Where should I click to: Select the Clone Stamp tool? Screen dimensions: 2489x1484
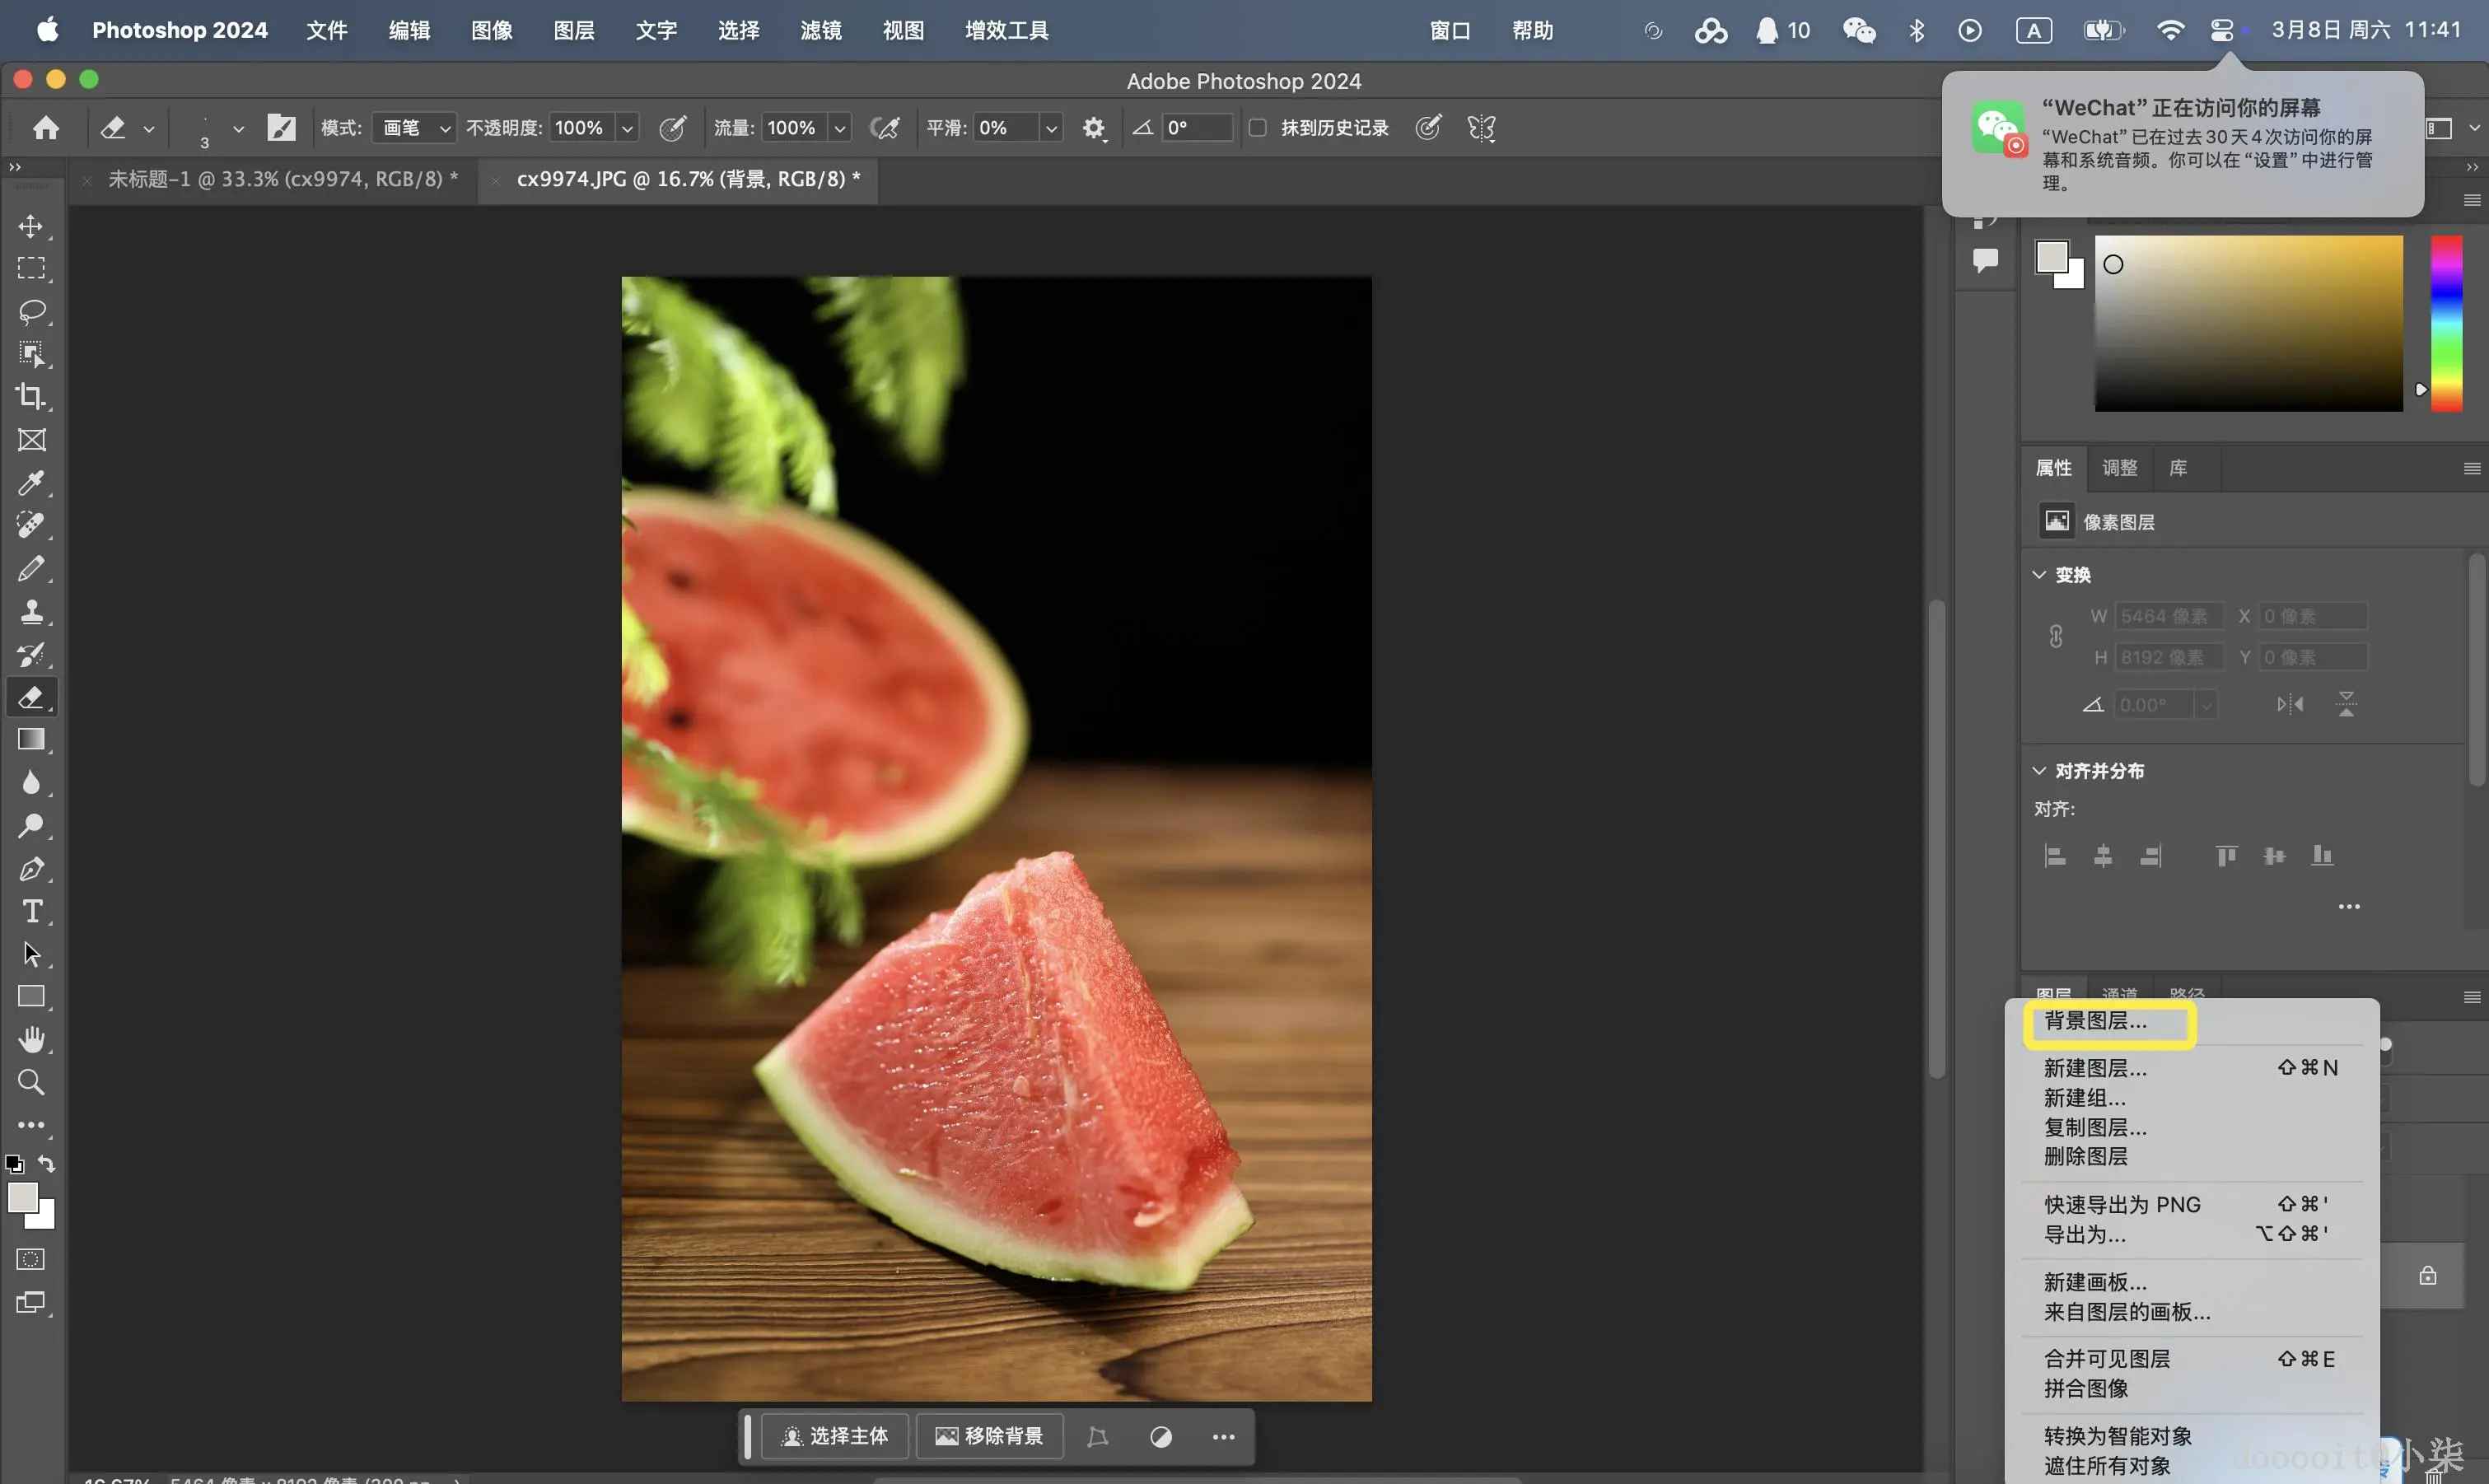tap(31, 611)
